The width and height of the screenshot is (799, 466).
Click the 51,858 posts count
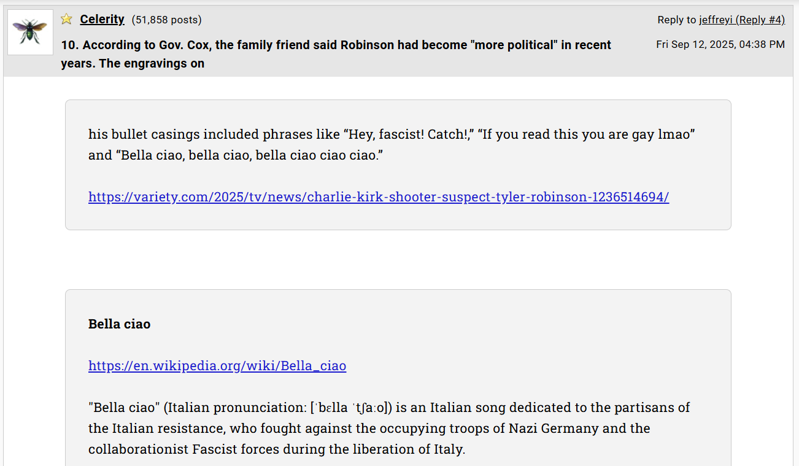click(x=166, y=20)
